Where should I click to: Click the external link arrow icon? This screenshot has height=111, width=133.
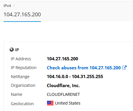125,68
